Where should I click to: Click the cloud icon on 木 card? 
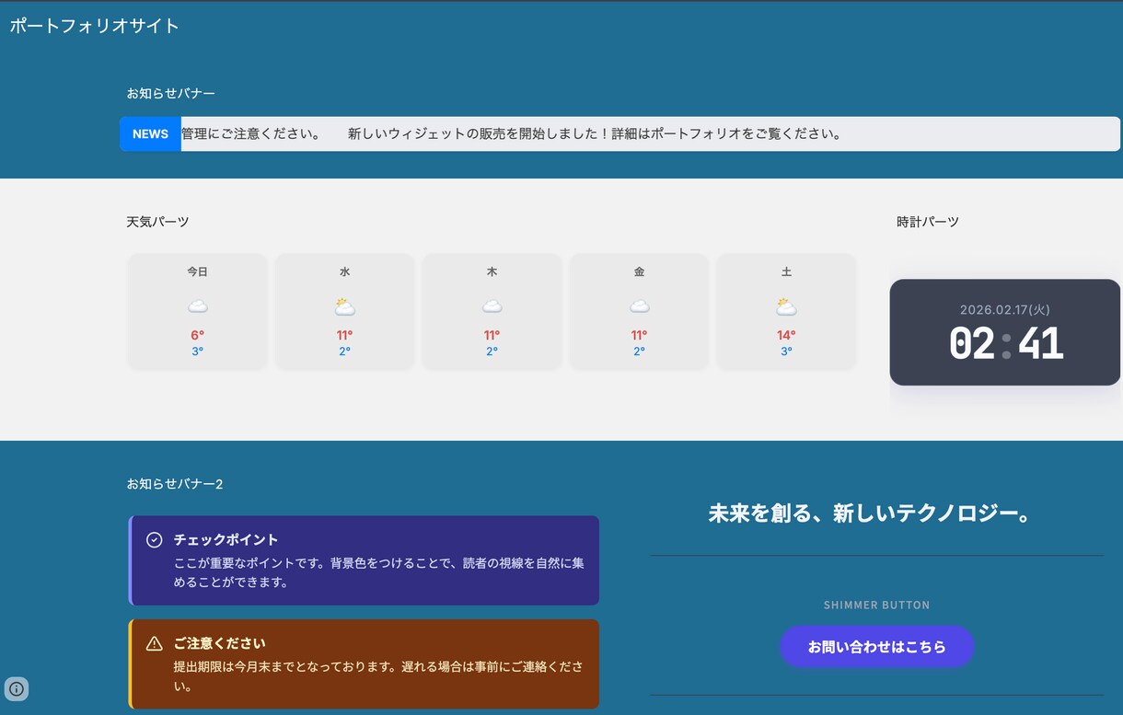pos(492,306)
